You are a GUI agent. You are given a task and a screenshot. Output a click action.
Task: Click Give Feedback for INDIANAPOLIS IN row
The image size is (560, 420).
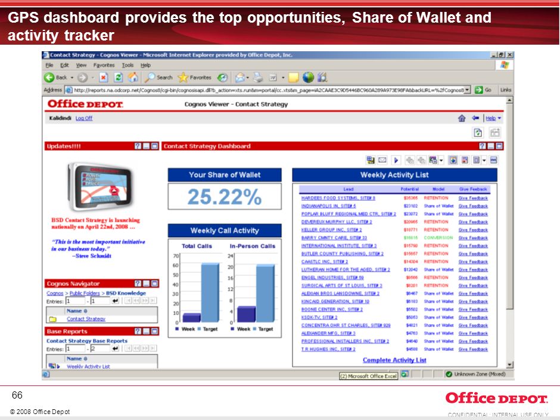473,206
